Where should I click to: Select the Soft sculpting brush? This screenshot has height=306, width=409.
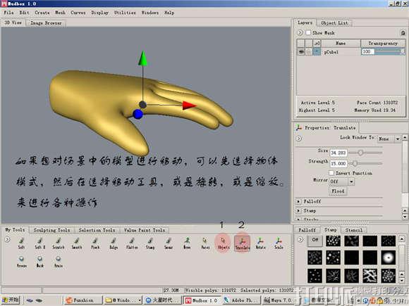(22, 243)
